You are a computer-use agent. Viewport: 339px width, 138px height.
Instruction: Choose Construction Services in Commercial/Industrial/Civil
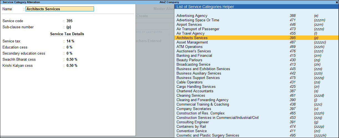256,117
